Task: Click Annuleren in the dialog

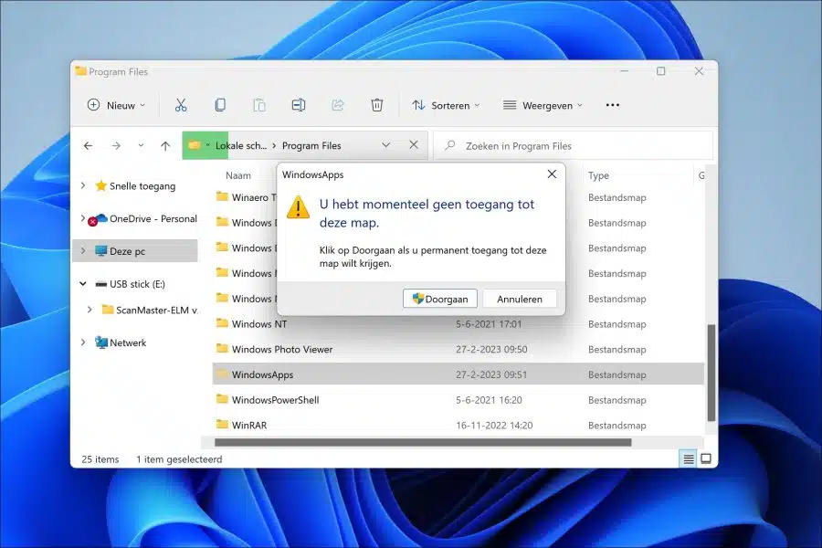Action: pos(520,299)
